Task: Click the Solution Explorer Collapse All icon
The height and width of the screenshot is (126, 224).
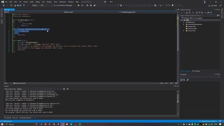Action: (x=199, y=13)
